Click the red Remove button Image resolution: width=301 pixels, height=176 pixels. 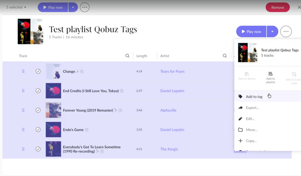(278, 7)
